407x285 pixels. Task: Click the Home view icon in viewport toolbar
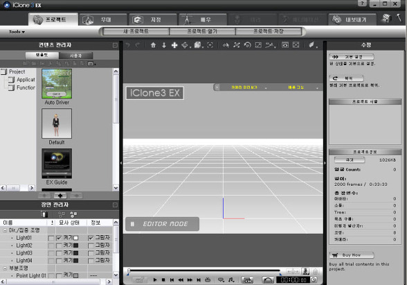153,45
